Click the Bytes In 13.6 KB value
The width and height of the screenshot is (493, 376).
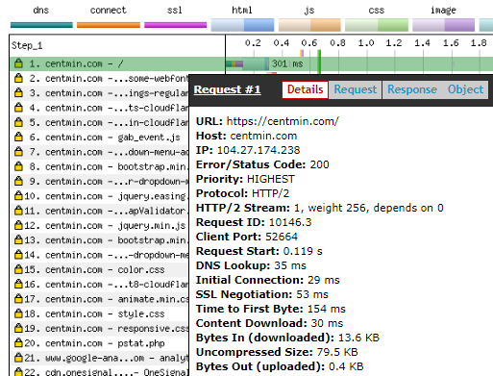click(358, 338)
